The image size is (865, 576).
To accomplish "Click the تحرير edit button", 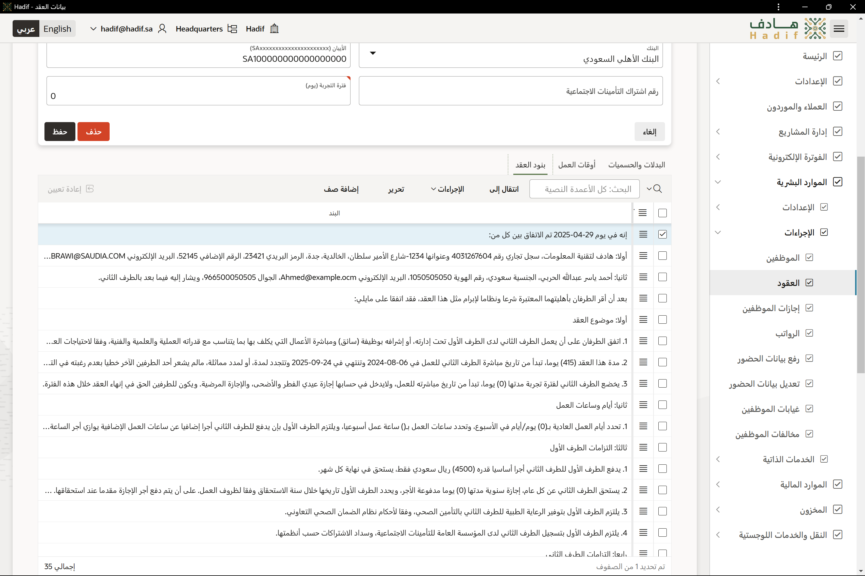I will (396, 189).
